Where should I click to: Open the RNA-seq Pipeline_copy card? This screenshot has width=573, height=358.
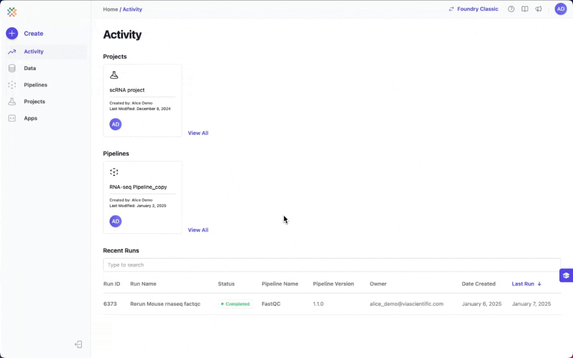tap(142, 197)
